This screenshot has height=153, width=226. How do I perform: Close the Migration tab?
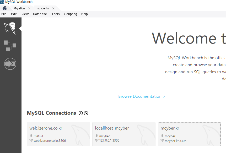(29, 8)
